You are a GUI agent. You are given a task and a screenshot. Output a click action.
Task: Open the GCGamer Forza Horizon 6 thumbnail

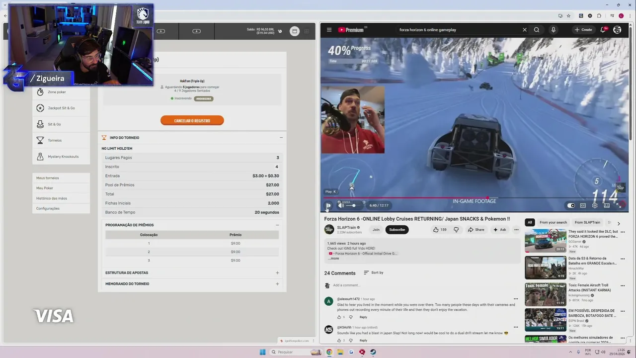click(x=545, y=241)
